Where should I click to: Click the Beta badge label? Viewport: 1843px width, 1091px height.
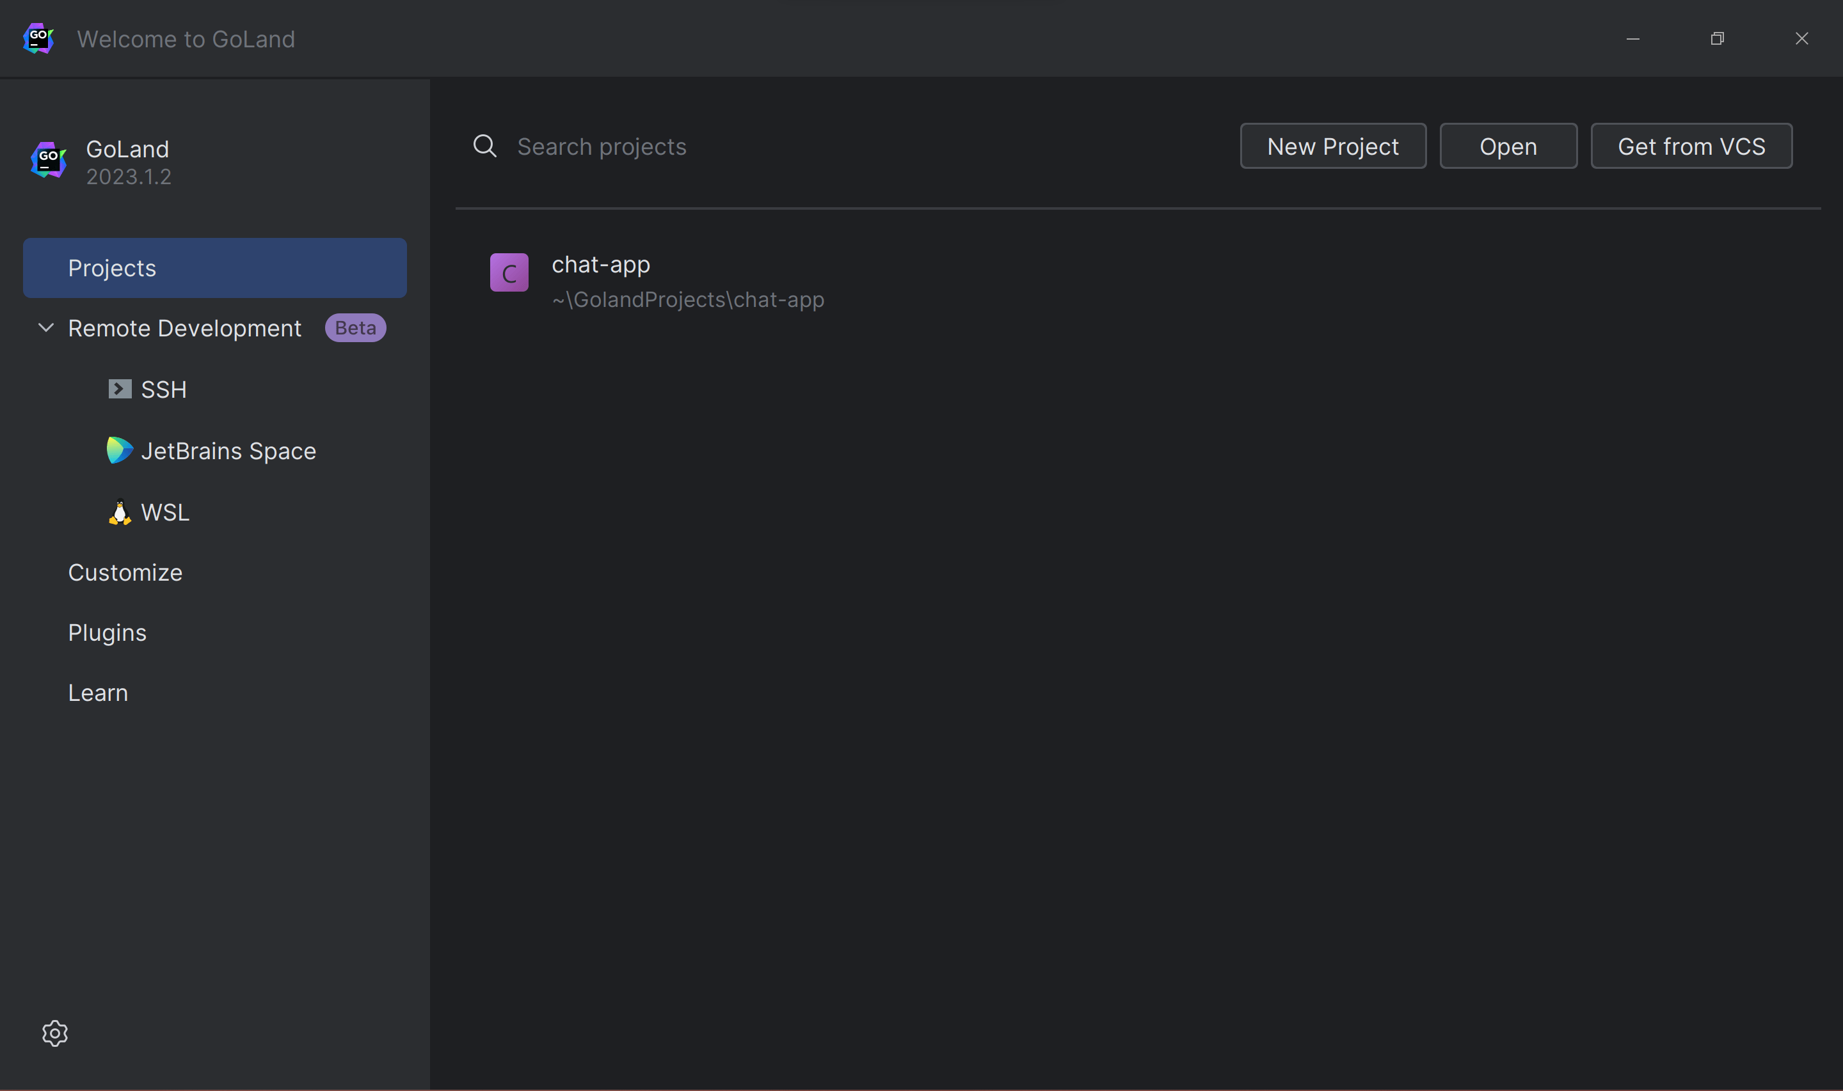pos(355,328)
